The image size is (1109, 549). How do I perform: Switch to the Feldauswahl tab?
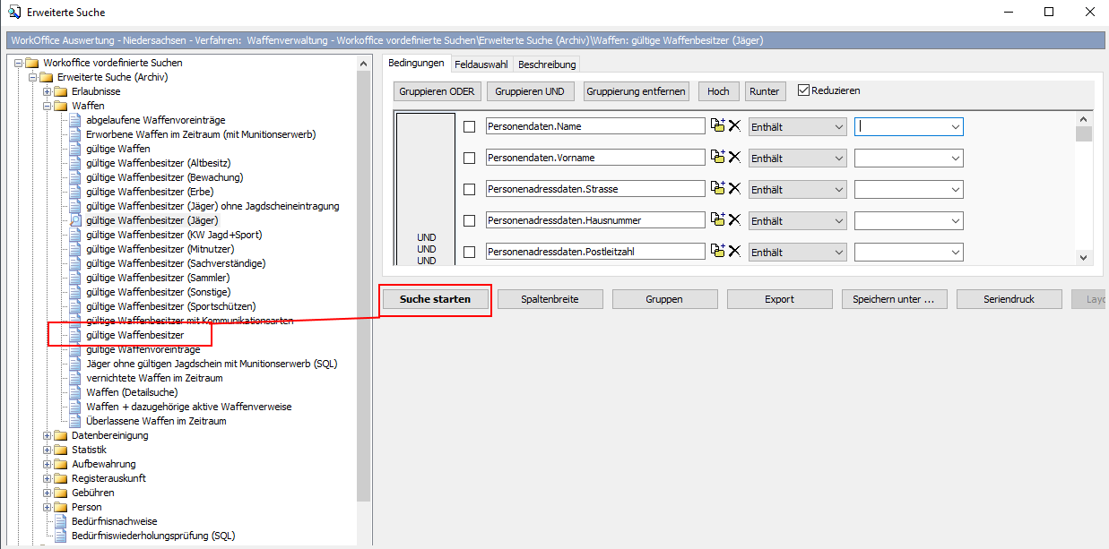tap(481, 64)
